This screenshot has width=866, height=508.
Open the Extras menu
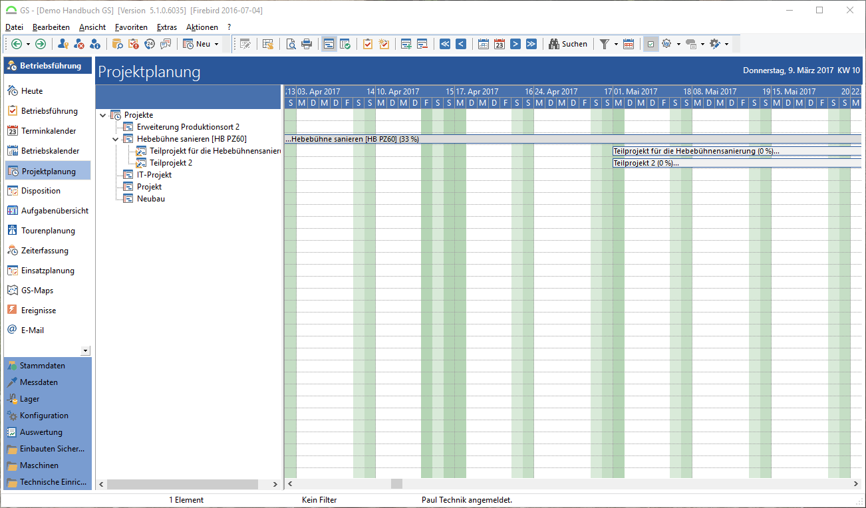coord(167,27)
